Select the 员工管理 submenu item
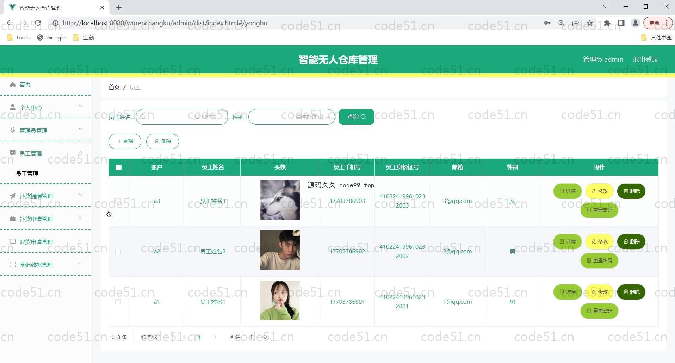The image size is (675, 363). coord(27,173)
